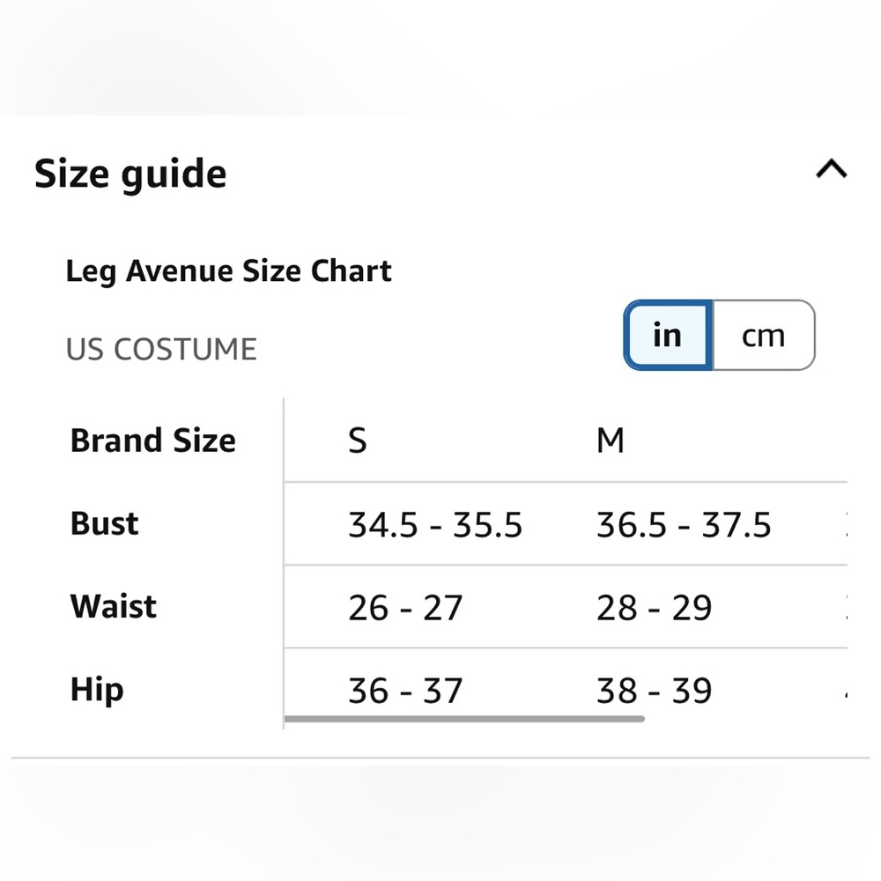Click waist value 26 - 27

pyautogui.click(x=405, y=607)
